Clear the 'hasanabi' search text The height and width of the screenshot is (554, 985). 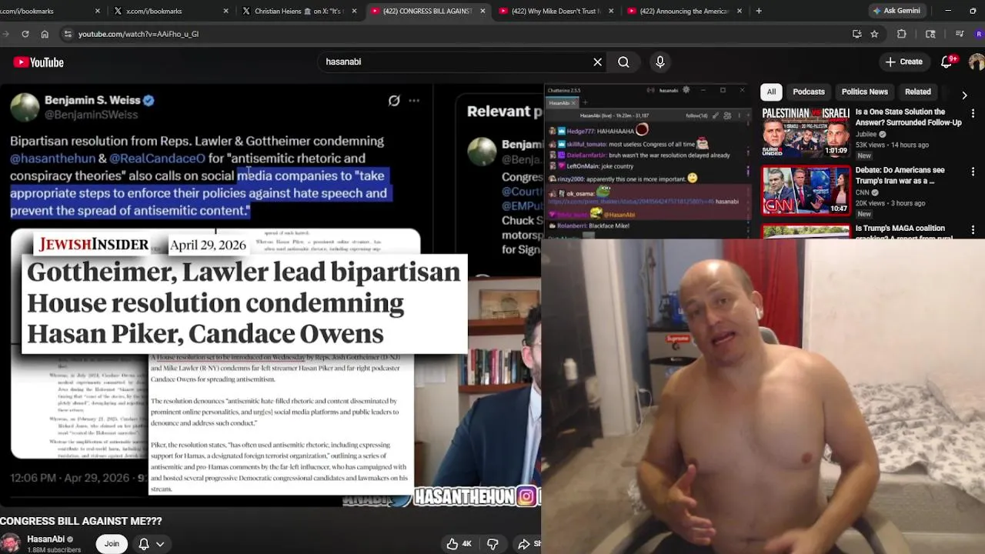[597, 62]
